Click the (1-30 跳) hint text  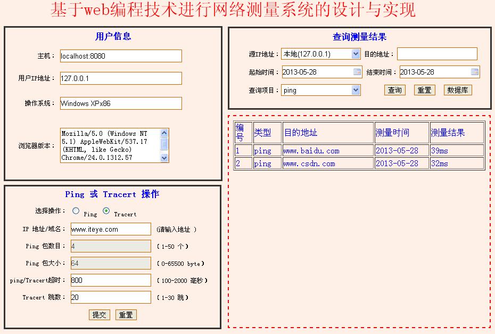tap(172, 297)
